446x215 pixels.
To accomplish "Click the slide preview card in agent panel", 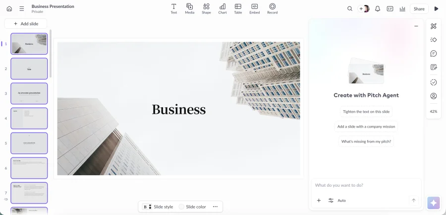I will 366,73.
